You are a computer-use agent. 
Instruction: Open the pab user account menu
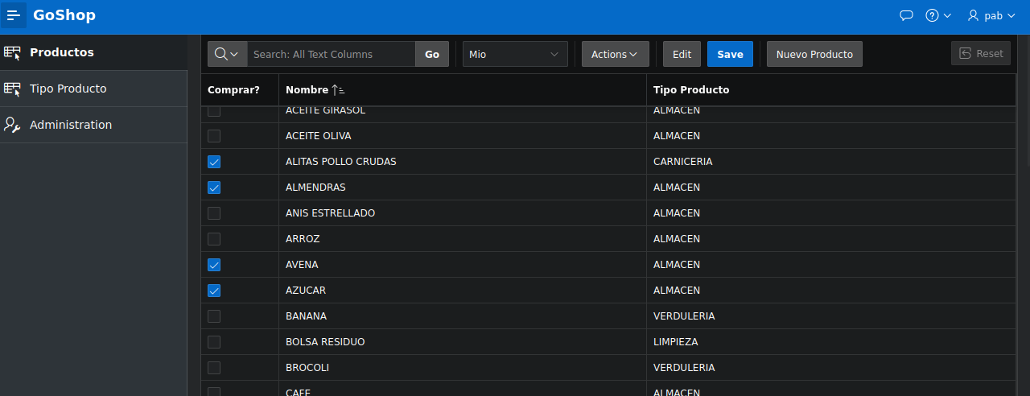point(991,15)
